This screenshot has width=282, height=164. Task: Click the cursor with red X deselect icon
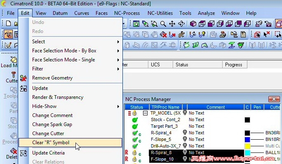(266, 34)
